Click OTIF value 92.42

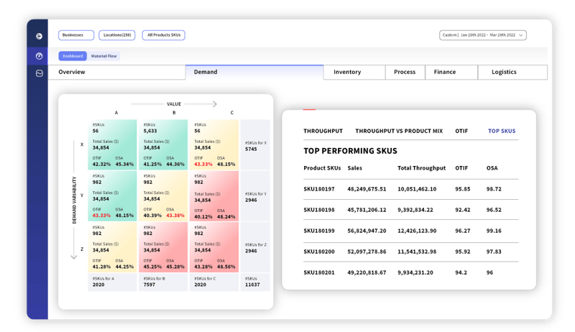click(462, 210)
